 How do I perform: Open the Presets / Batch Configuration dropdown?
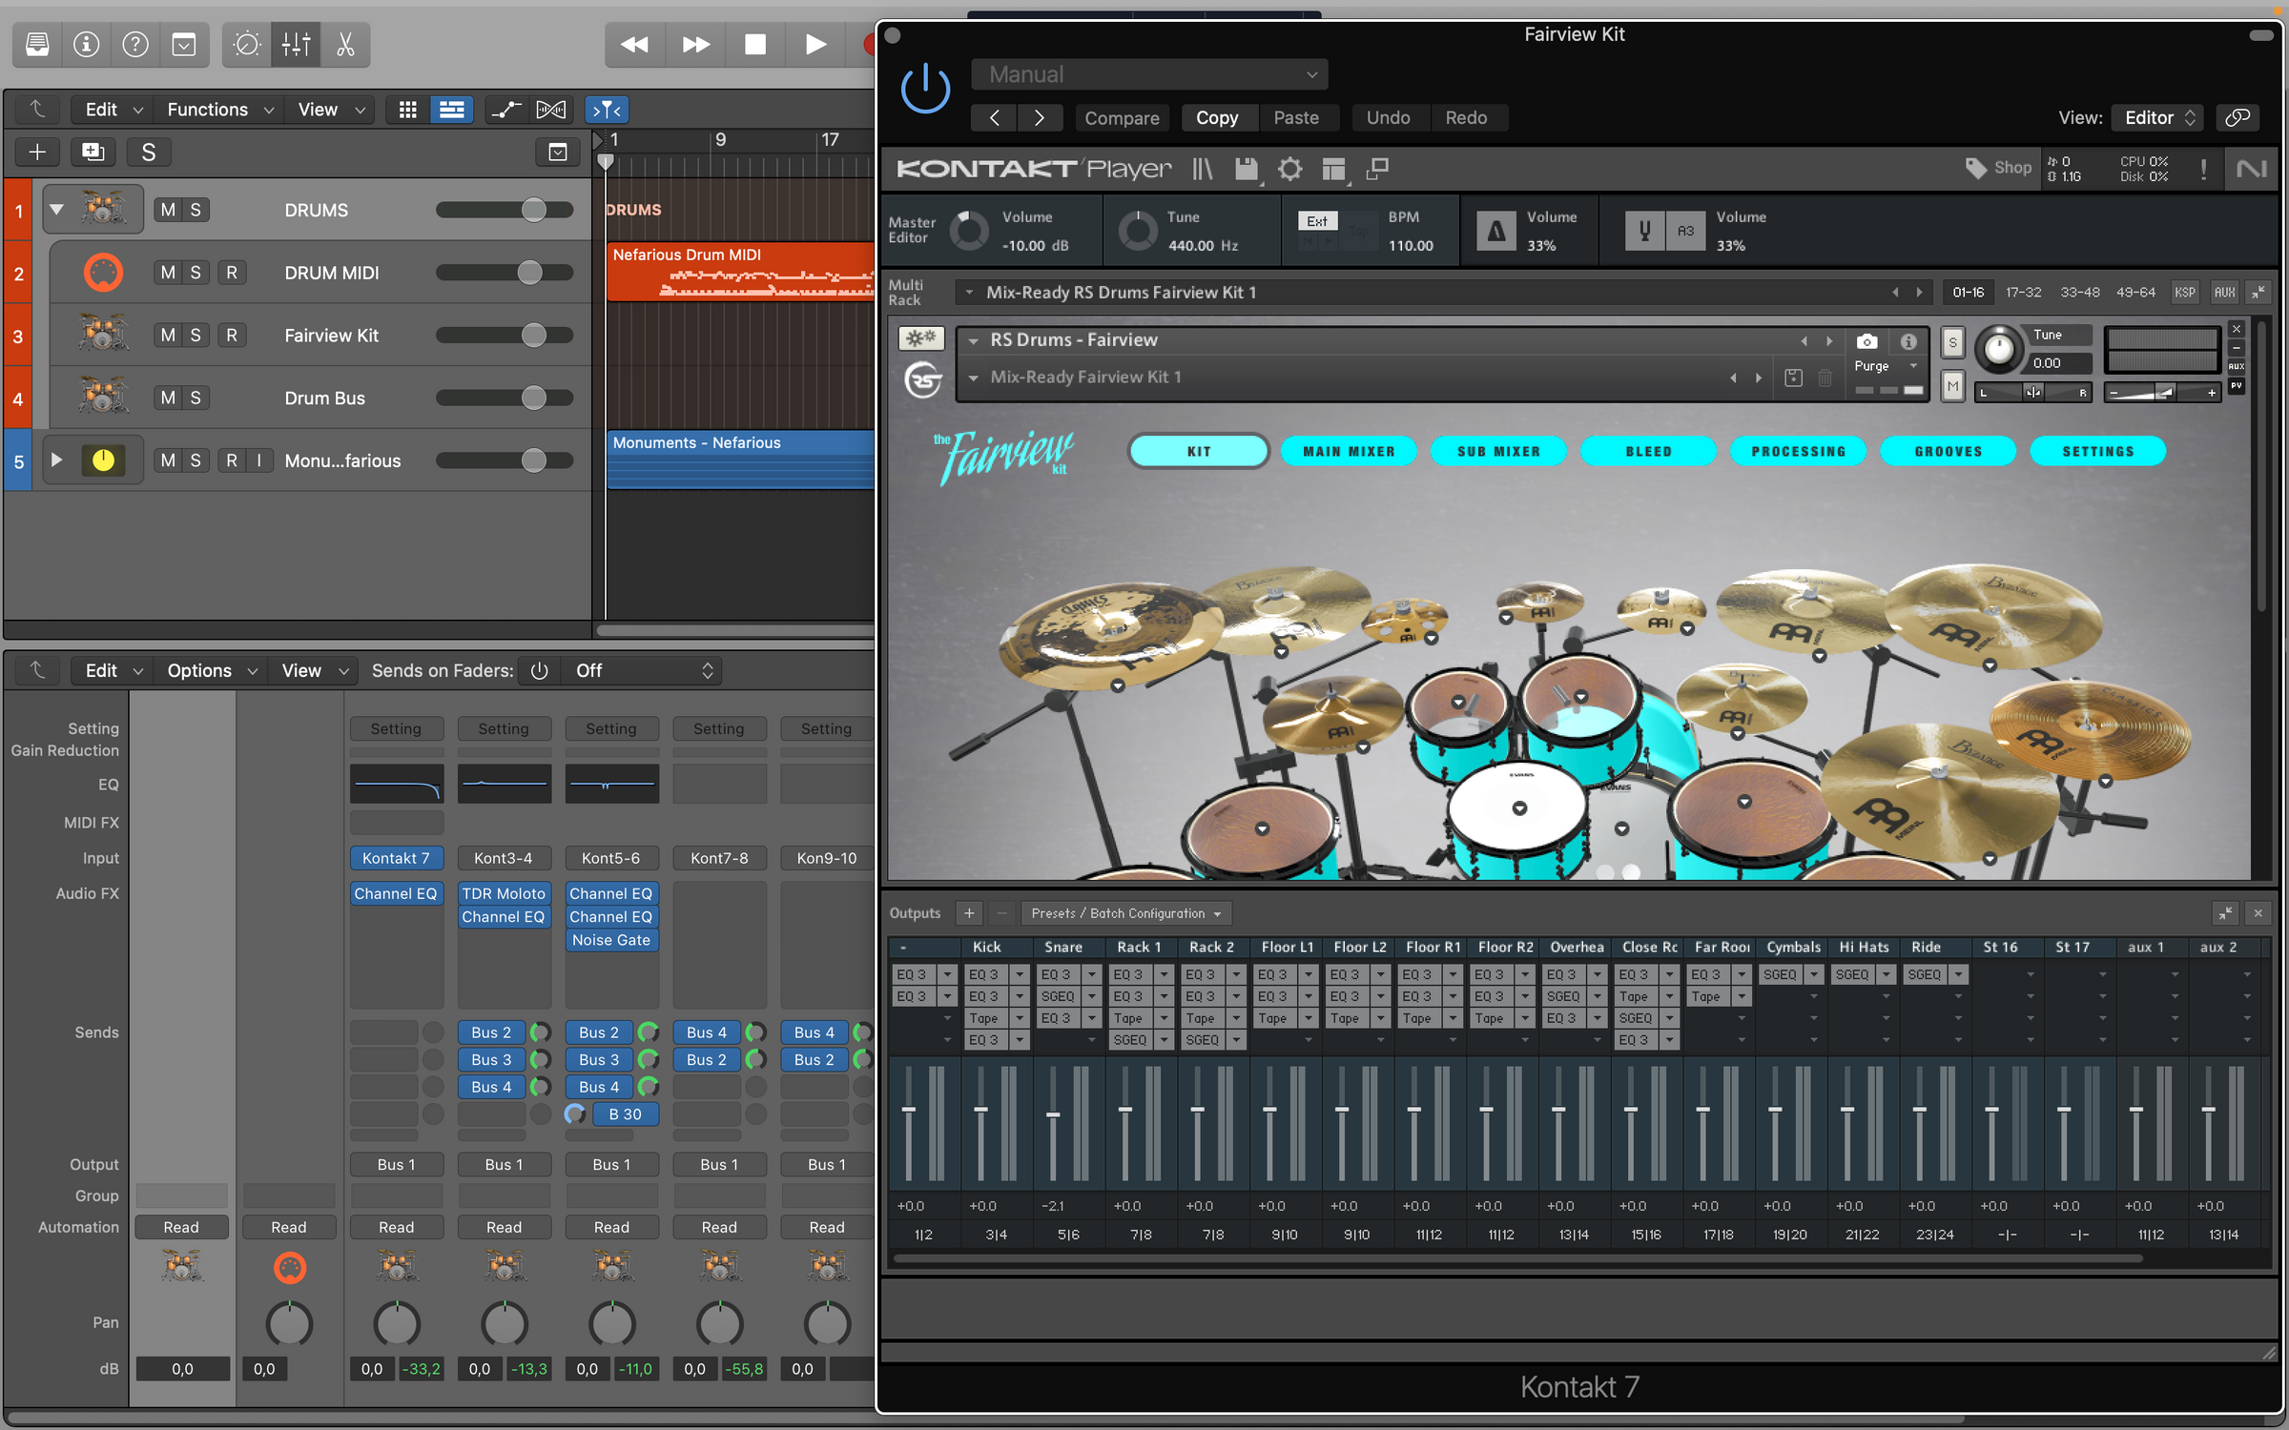point(1125,912)
